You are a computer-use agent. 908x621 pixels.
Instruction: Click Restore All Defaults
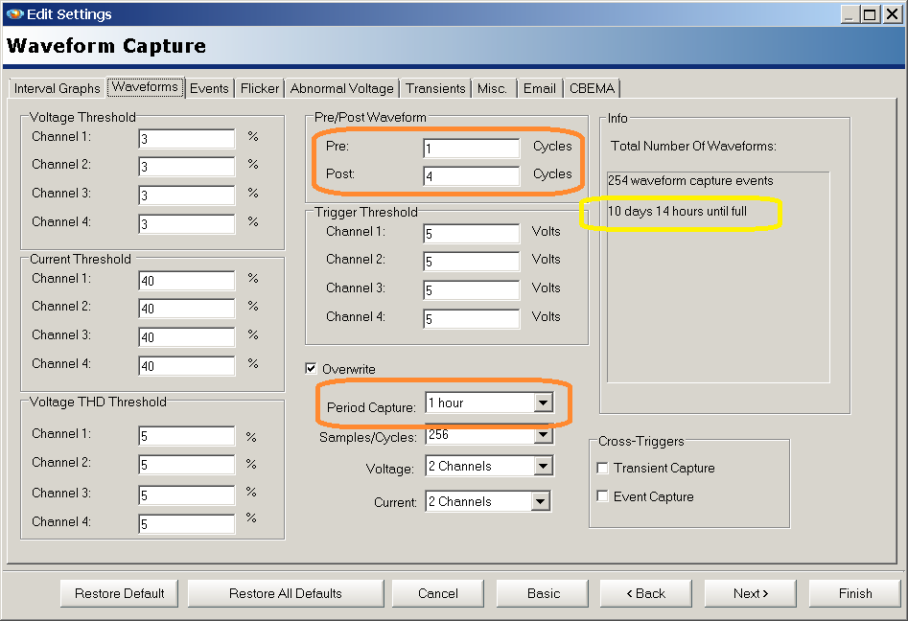point(285,593)
